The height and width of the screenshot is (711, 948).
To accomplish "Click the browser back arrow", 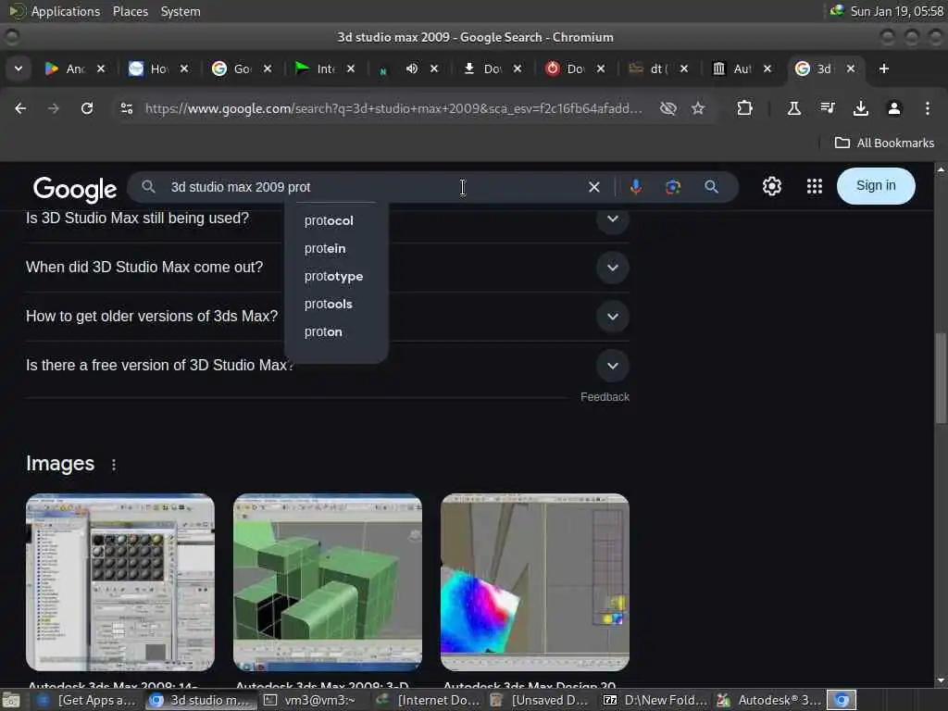I will click(20, 108).
